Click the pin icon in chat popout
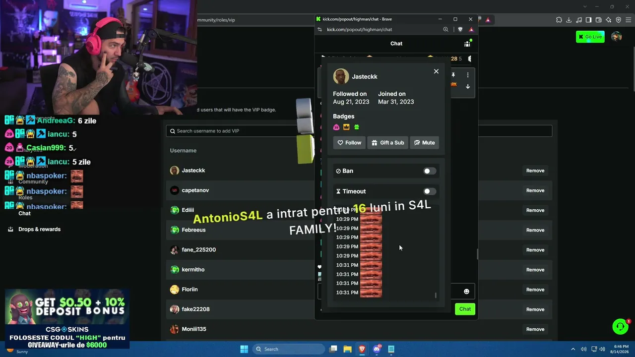Image resolution: width=635 pixels, height=357 pixels. click(453, 75)
